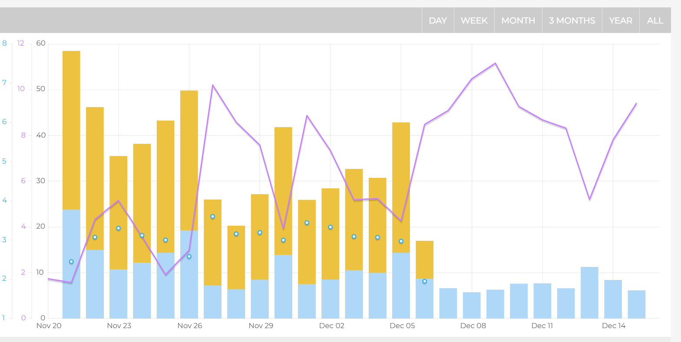This screenshot has height=342, width=681.
Task: Click the last blue bar on Dec 15
Action: tap(636, 304)
